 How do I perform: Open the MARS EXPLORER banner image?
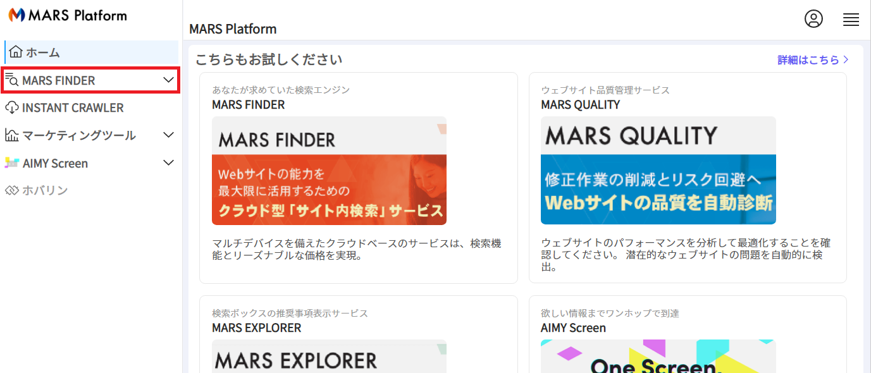(329, 356)
